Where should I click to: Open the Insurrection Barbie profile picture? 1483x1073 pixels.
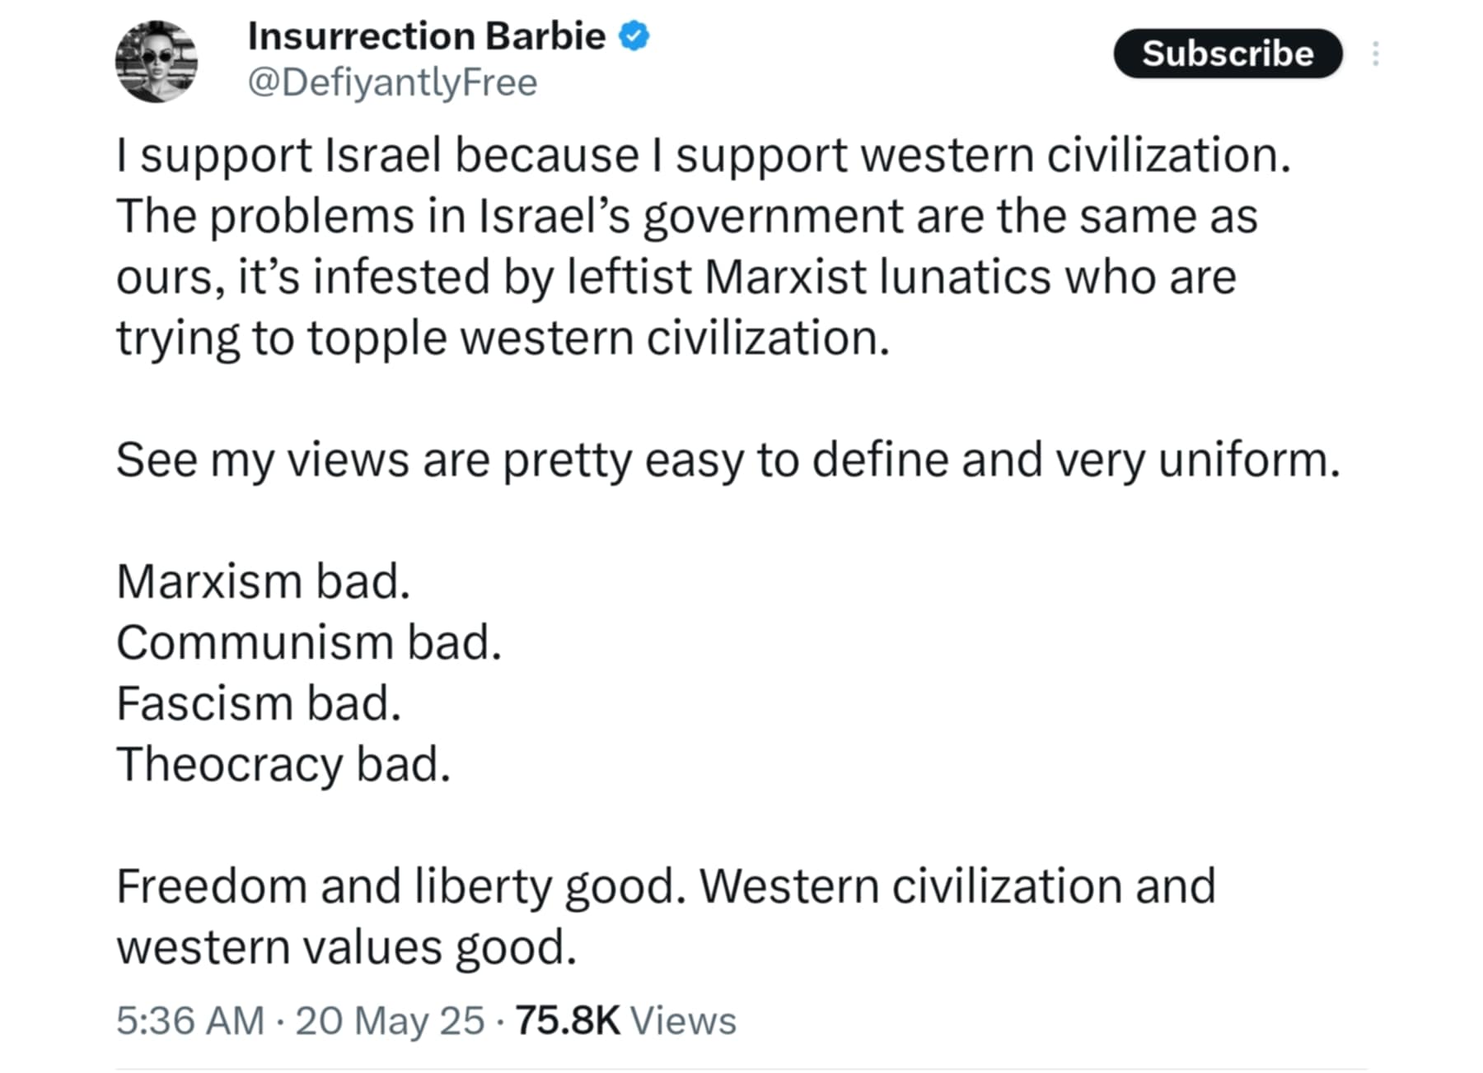pyautogui.click(x=157, y=62)
